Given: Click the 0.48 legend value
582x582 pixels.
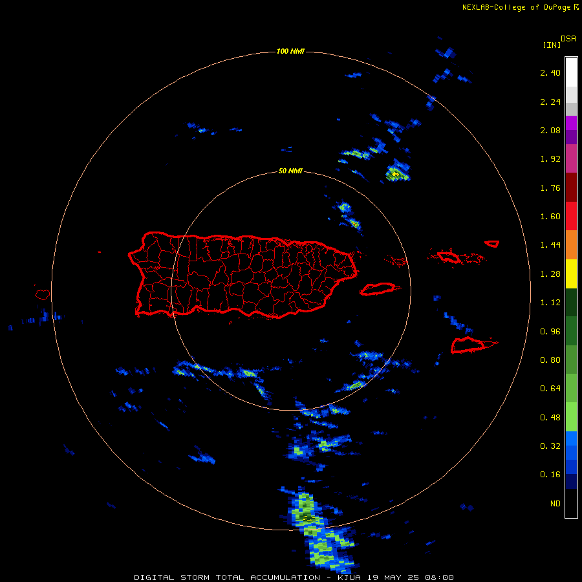Looking at the screenshot, I should [x=550, y=418].
